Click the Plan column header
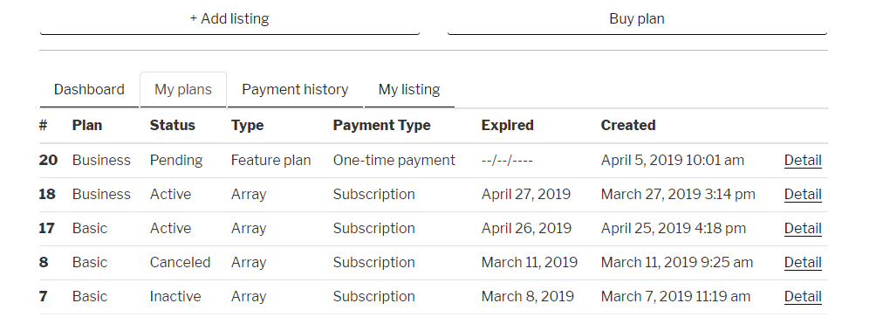Viewport: 890px width, 324px height. pyautogui.click(x=87, y=126)
